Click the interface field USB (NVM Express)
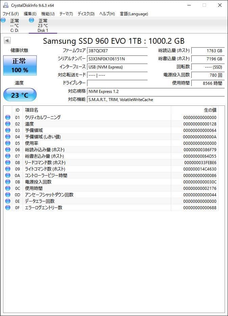Image resolution: width=228 pixels, height=316 pixels. (117, 67)
